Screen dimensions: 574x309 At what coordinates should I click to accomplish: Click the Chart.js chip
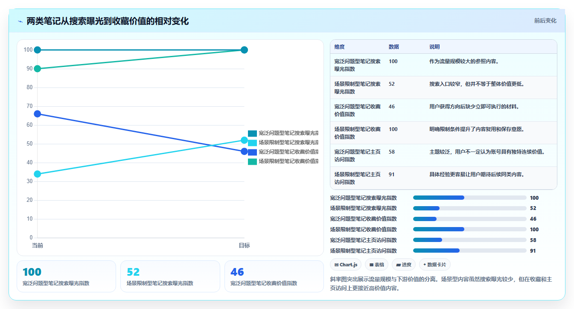(x=346, y=265)
